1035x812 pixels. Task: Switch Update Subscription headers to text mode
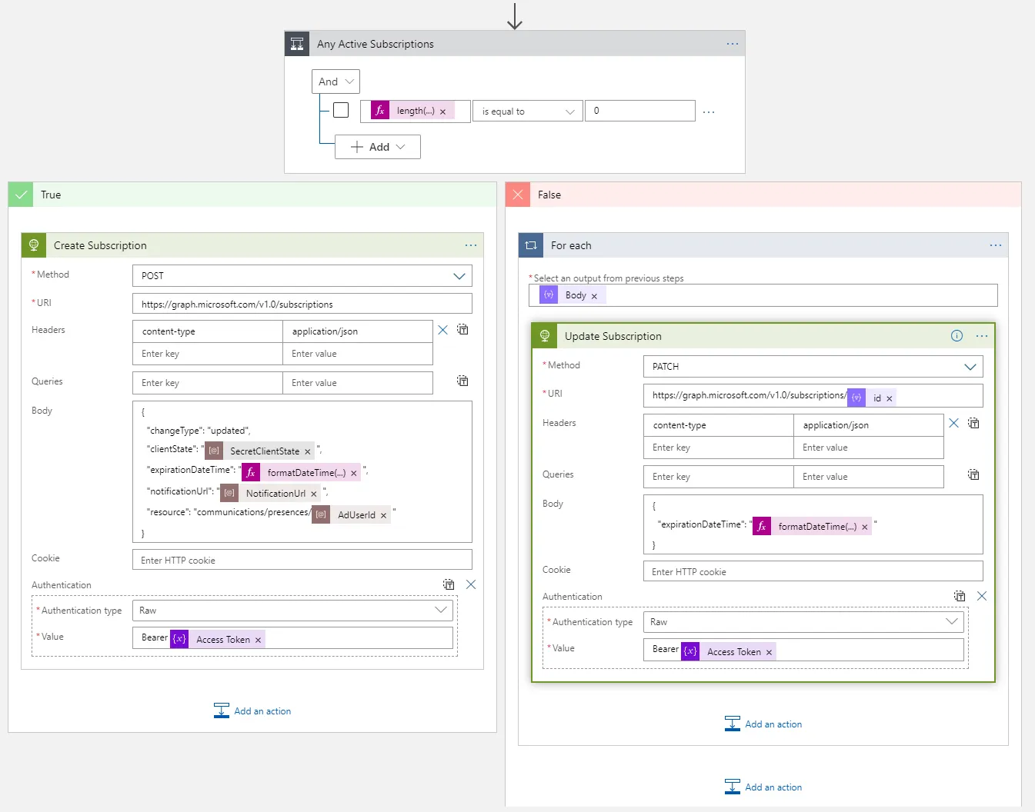pos(973,423)
